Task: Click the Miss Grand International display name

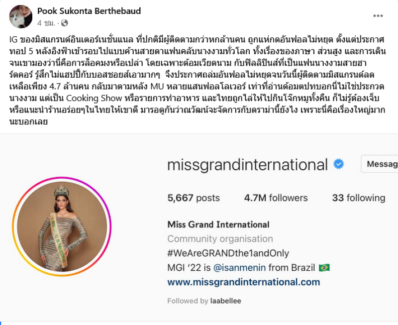Action: tap(218, 224)
